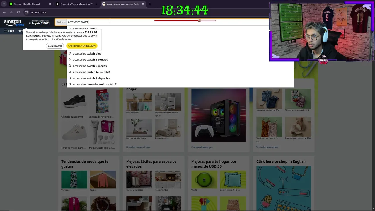This screenshot has height=211, width=375.
Task: Open Tejidos pink sweater thumbnail
Action: point(103,179)
